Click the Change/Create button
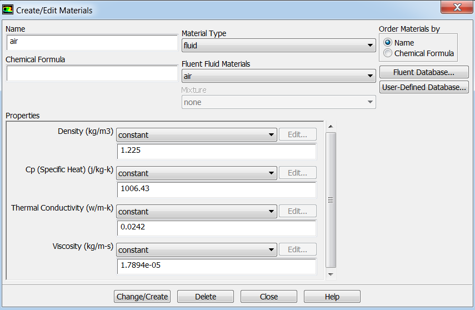Screen dimensions: 475x310 coord(142,296)
